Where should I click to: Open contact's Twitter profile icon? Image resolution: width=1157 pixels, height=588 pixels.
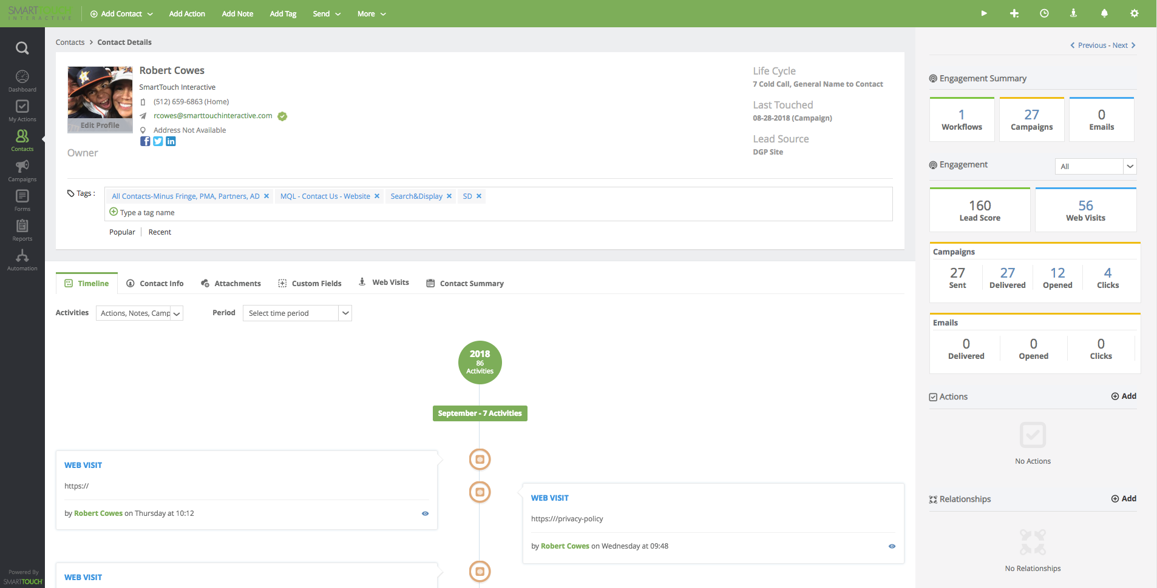pos(158,141)
